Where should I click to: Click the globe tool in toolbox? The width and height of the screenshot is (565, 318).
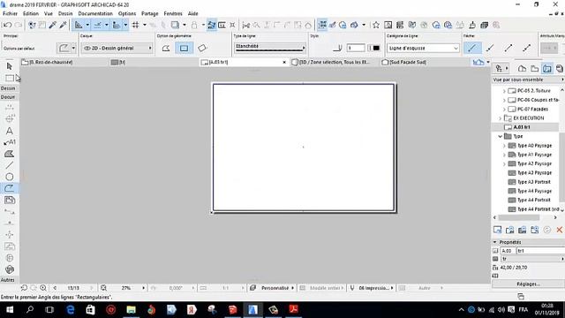pos(10,269)
